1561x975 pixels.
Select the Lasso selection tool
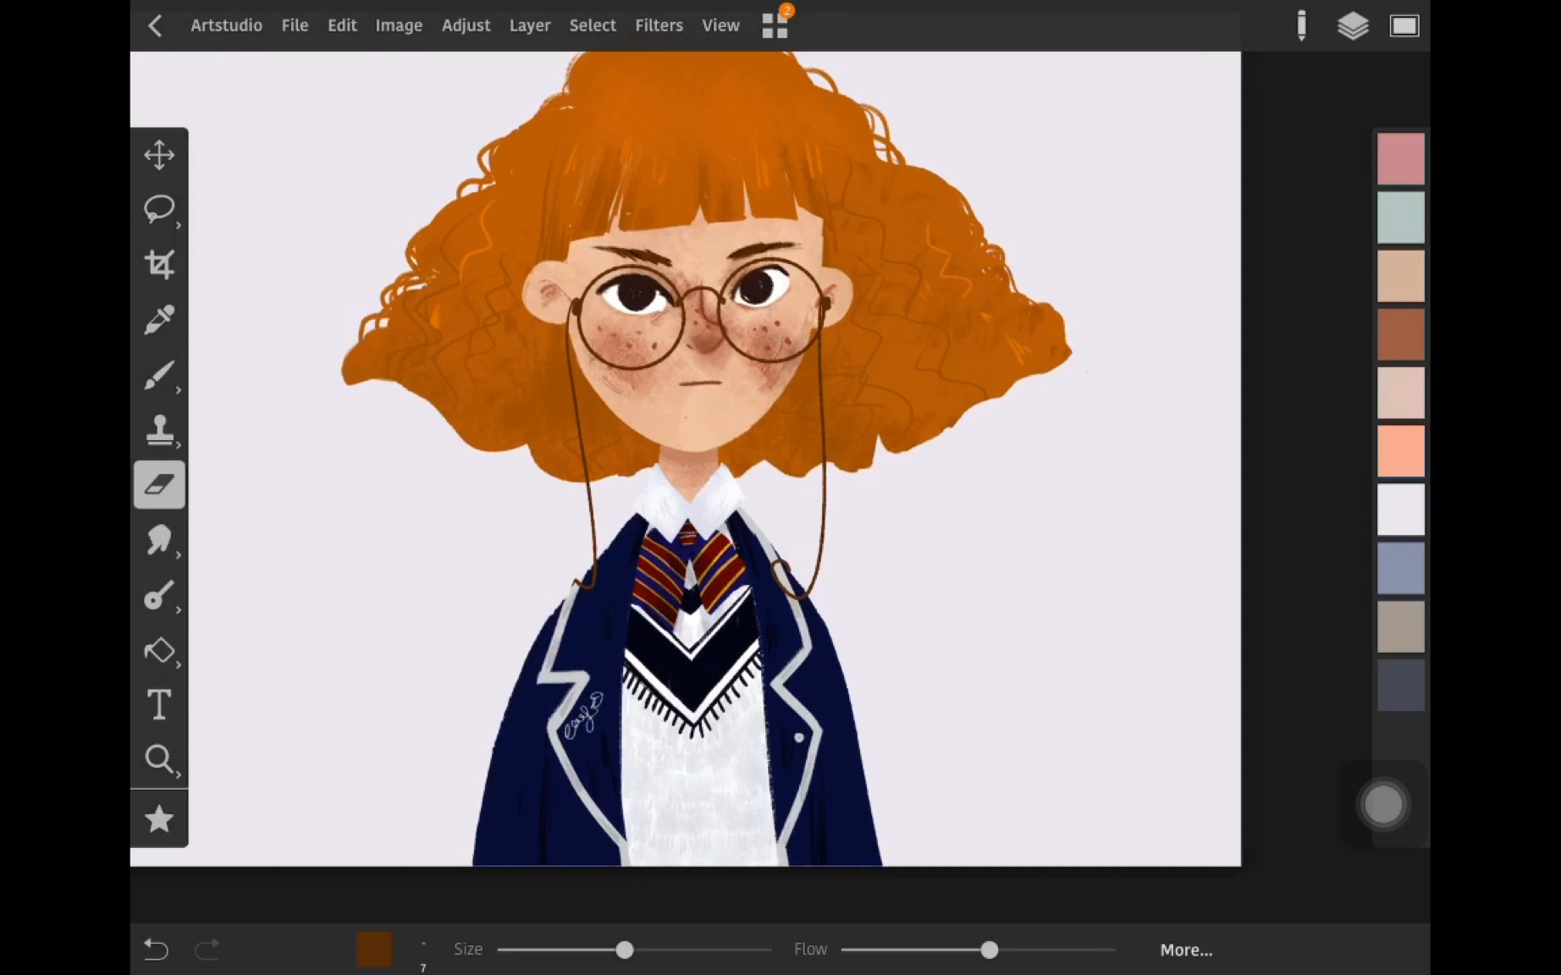[159, 209]
